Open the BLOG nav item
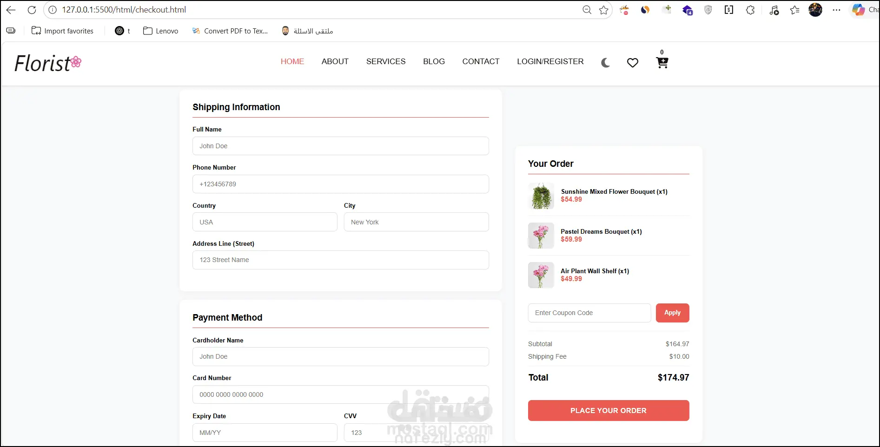Image resolution: width=880 pixels, height=447 pixels. [434, 61]
